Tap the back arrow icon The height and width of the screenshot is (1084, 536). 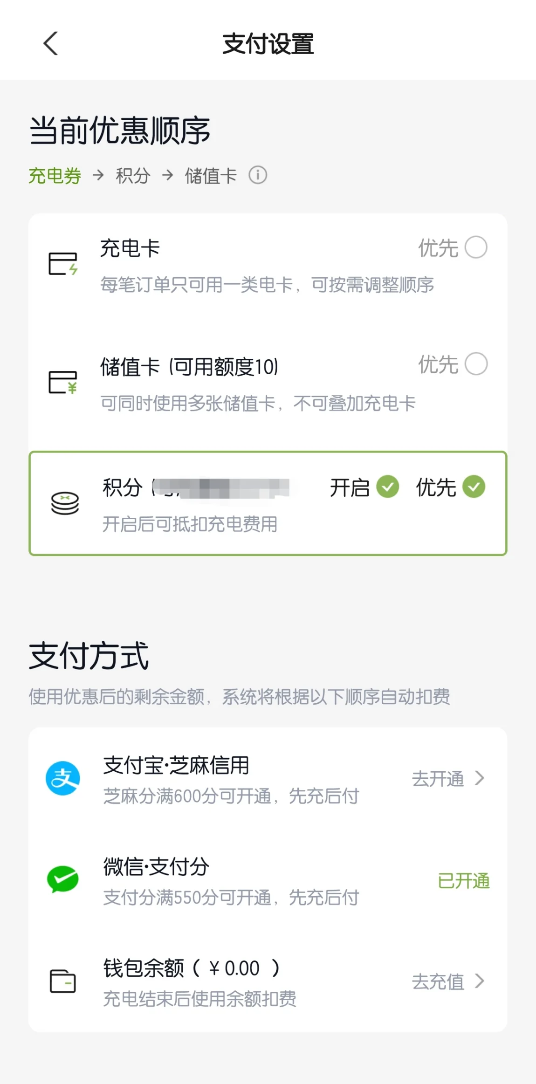(x=50, y=44)
